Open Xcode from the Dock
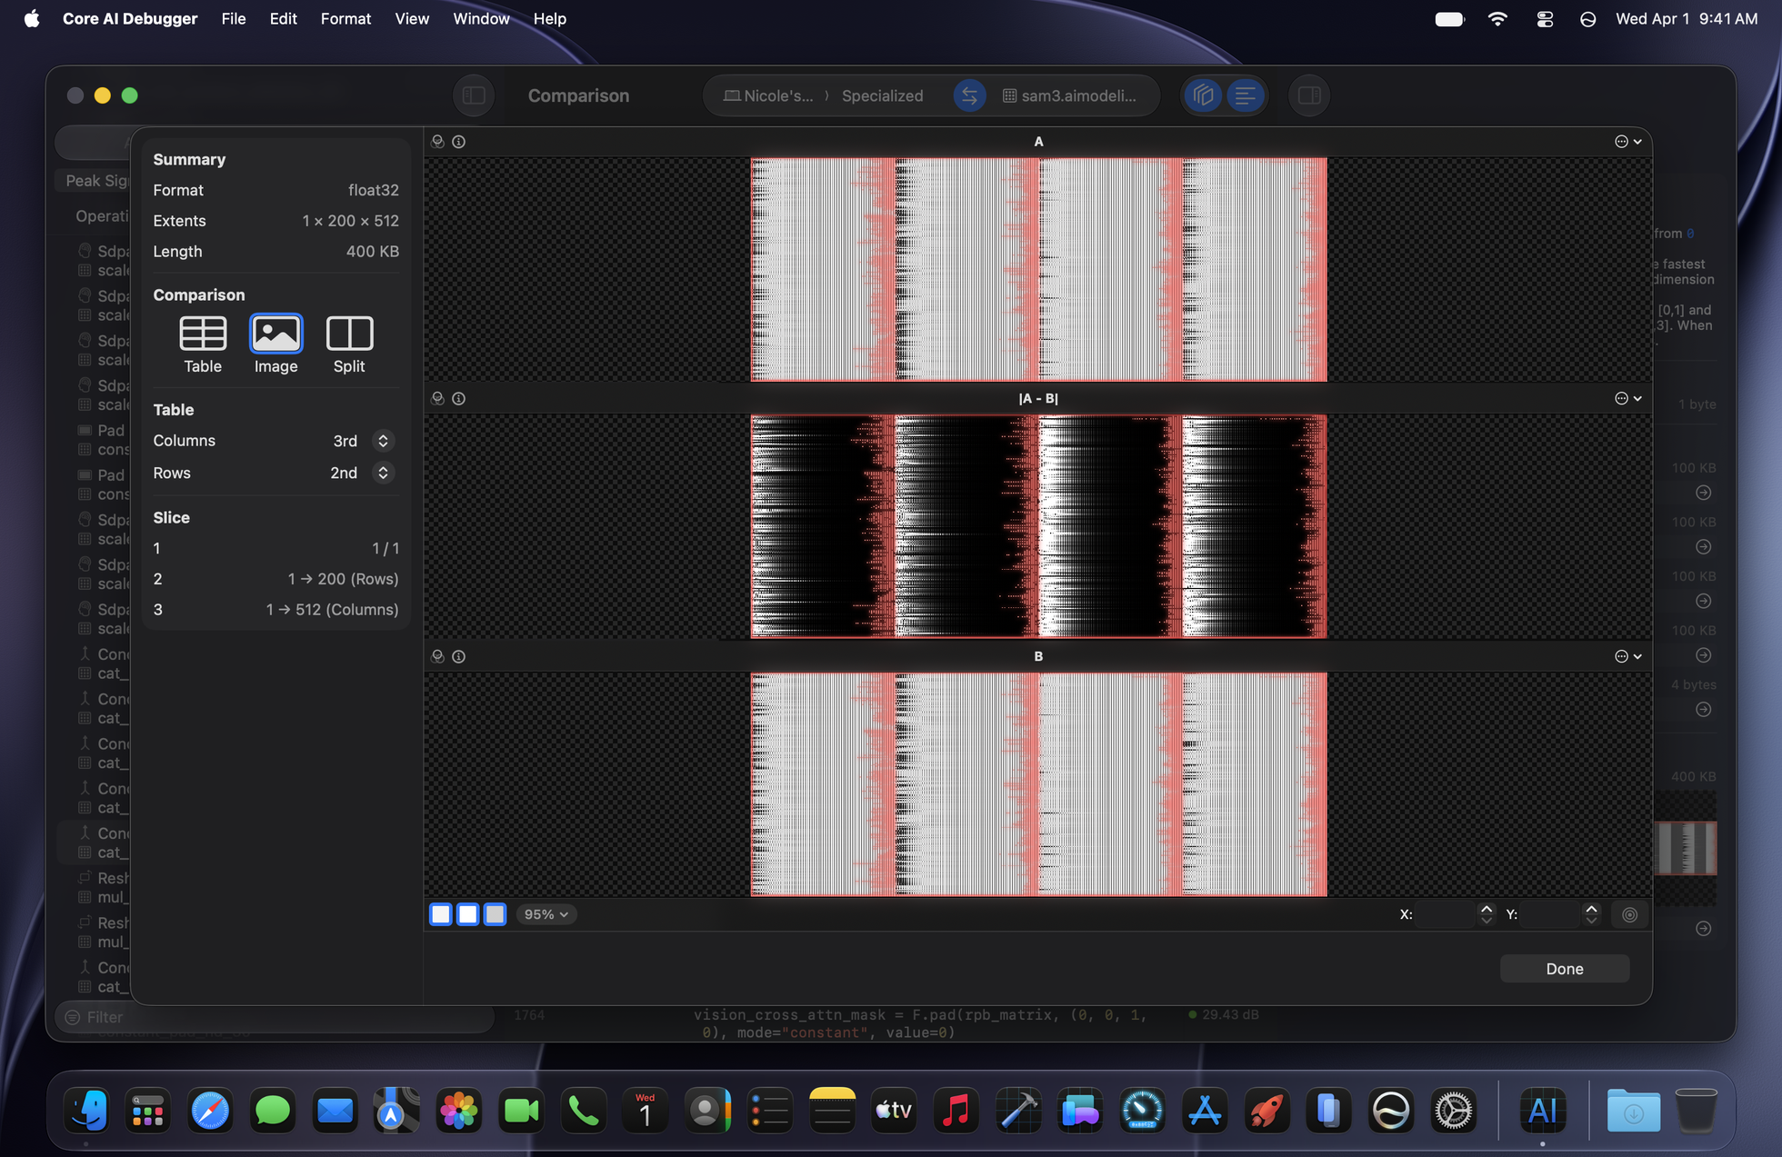Viewport: 1782px width, 1157px height. tap(1017, 1110)
